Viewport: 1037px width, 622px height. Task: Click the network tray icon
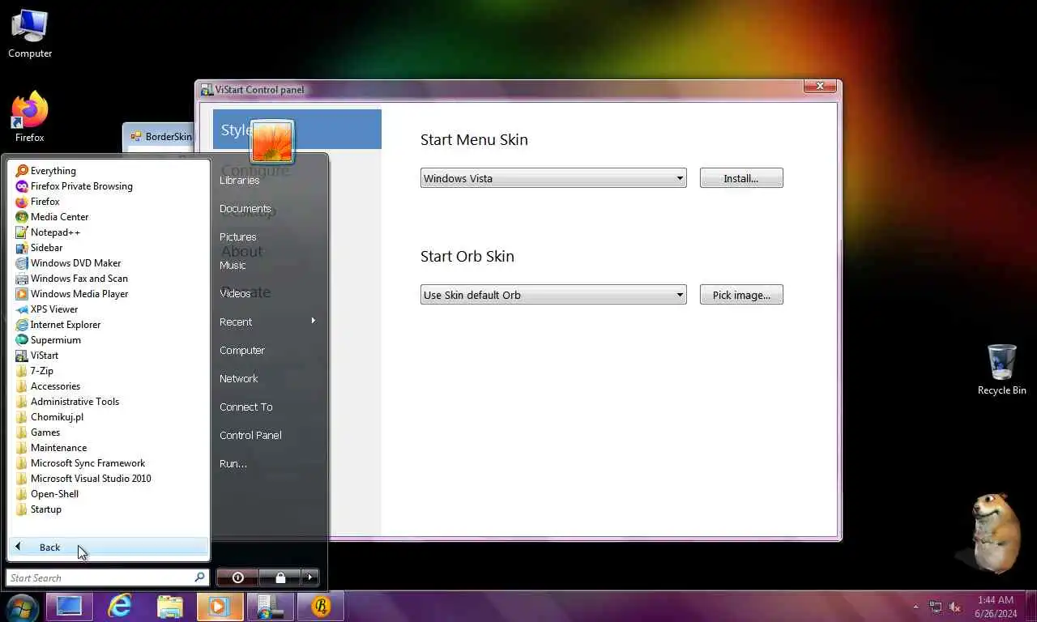click(x=936, y=607)
